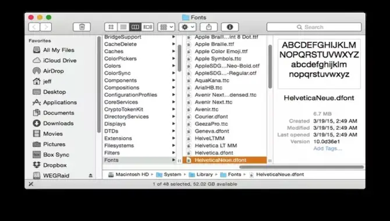Screen dimensions: 390x221
Task: Select Courier.dfont file
Action: click(x=211, y=116)
